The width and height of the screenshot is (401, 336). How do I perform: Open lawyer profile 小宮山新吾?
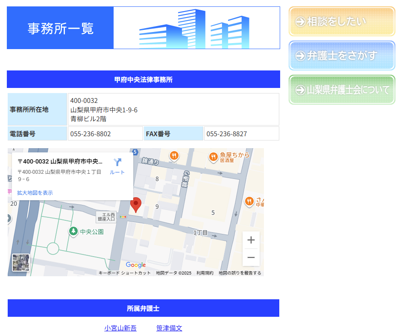coord(120,328)
